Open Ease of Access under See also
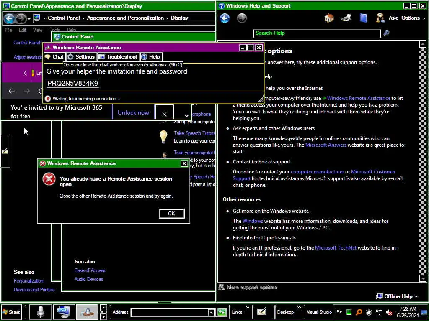 (90, 270)
